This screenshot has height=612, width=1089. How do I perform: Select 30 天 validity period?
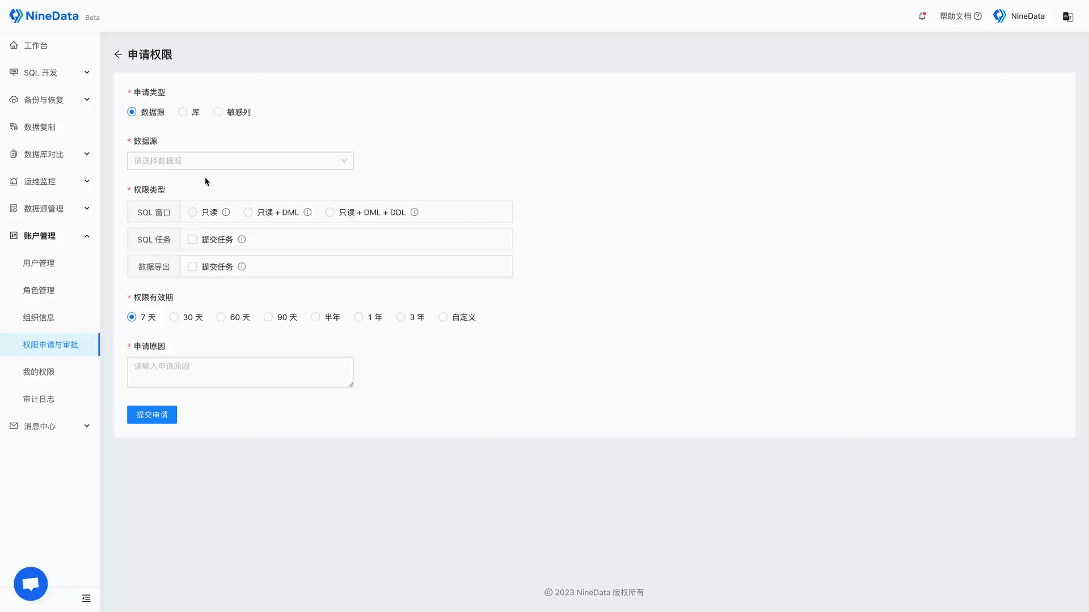174,317
